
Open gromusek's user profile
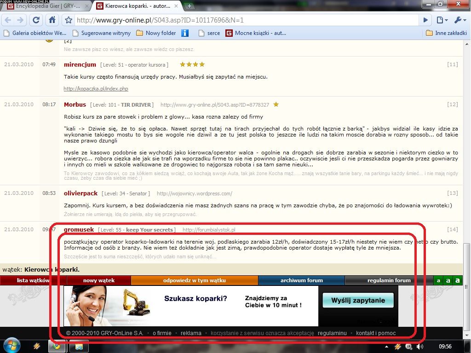coord(79,230)
